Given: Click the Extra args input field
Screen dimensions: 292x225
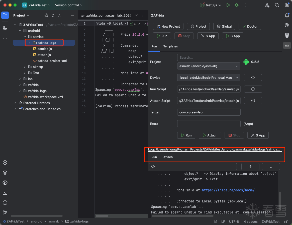Looking at the screenshot, I should (x=209, y=124).
